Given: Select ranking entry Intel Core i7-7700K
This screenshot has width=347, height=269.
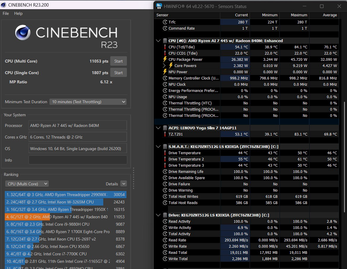Looking at the screenshot, I should pyautogui.click(x=66, y=254).
